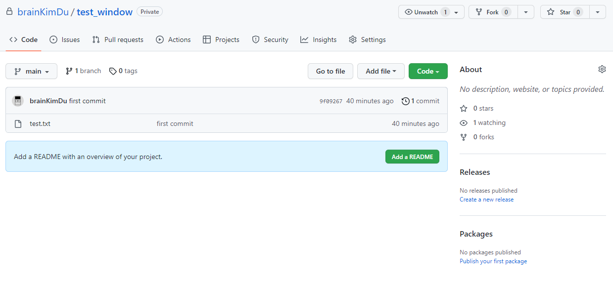This screenshot has width=613, height=282.
Task: Open the brainKimDu owner link
Action: (x=43, y=12)
